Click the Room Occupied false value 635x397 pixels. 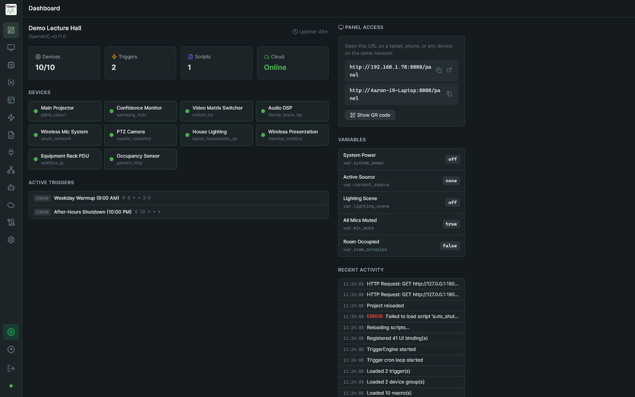tap(450, 246)
